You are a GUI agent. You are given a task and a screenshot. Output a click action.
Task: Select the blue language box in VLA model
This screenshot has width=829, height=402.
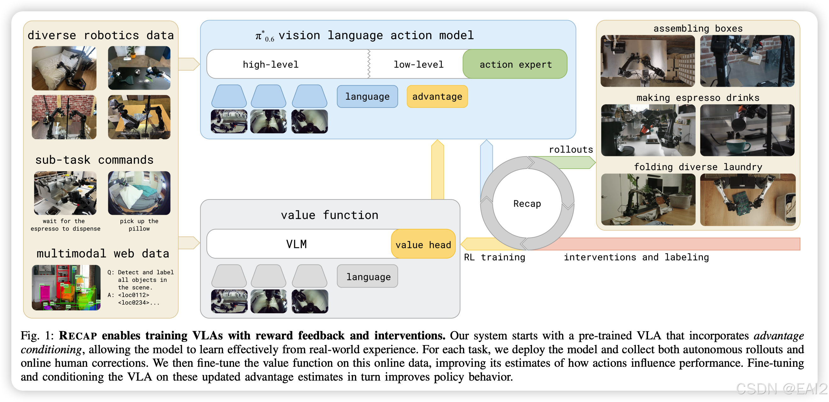[x=367, y=97]
